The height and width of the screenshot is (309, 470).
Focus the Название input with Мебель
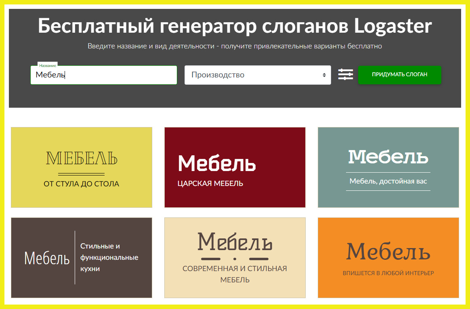tap(104, 75)
